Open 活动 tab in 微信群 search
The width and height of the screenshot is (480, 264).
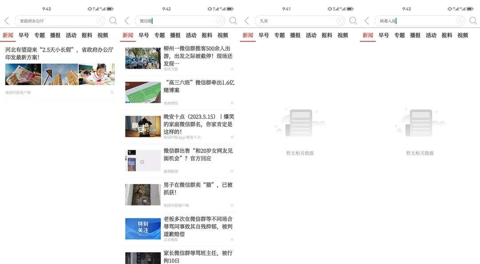(191, 35)
